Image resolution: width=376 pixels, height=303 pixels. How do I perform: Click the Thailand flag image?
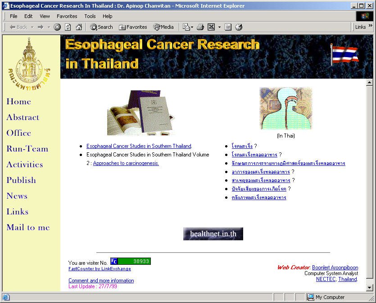(x=344, y=54)
